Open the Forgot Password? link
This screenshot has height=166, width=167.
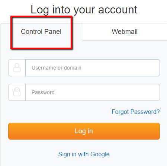point(135,112)
